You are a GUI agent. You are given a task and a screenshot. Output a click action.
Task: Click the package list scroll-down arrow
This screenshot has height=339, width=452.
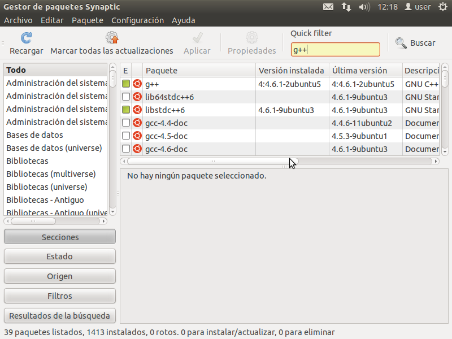coord(445,151)
